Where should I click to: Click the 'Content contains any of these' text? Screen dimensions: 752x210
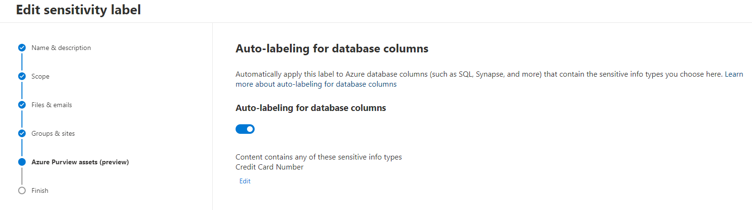tap(319, 157)
